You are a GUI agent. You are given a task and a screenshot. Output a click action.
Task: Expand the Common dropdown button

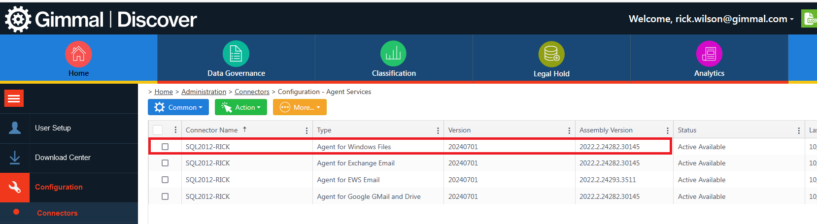(x=178, y=107)
